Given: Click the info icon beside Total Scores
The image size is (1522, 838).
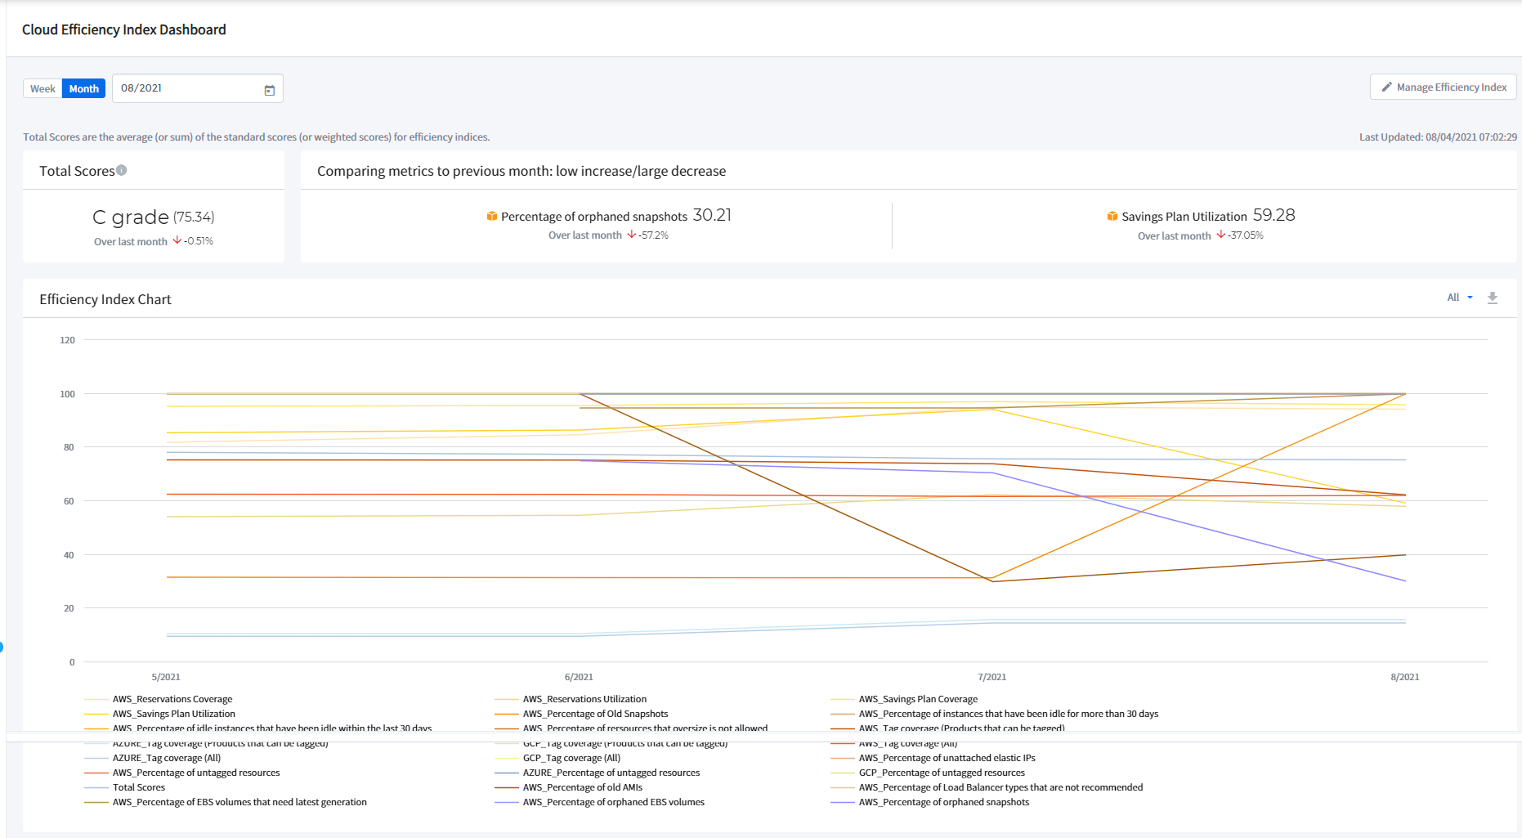Looking at the screenshot, I should coord(122,170).
